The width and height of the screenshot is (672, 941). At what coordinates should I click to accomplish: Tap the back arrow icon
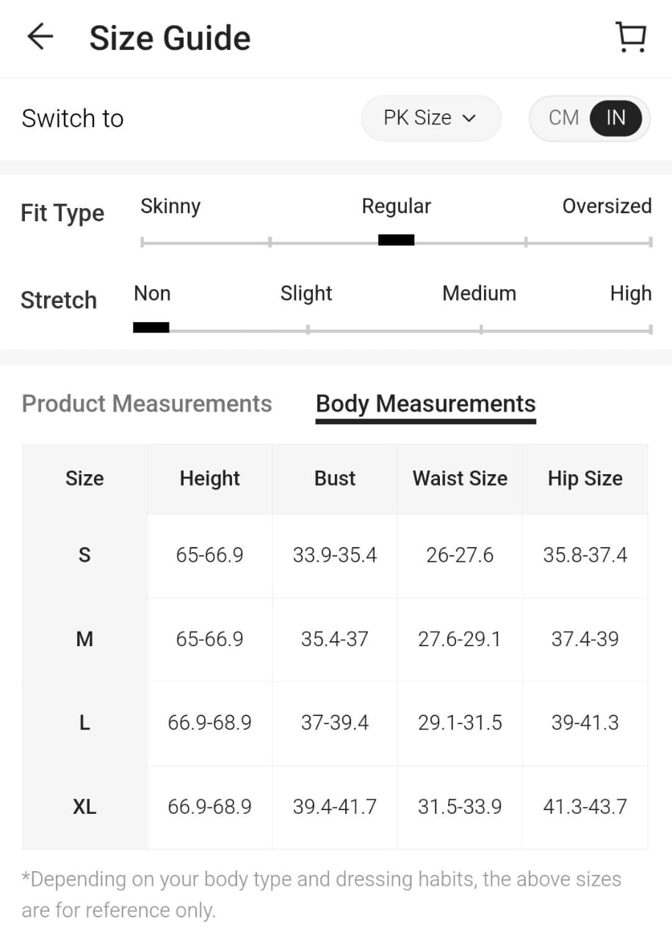40,37
